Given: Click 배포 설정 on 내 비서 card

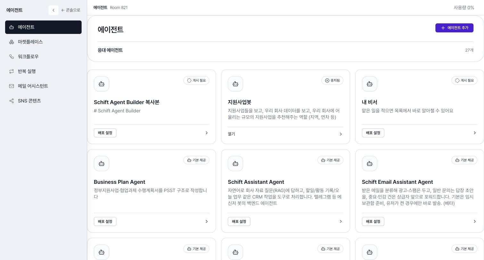Looking at the screenshot, I should pos(373,133).
